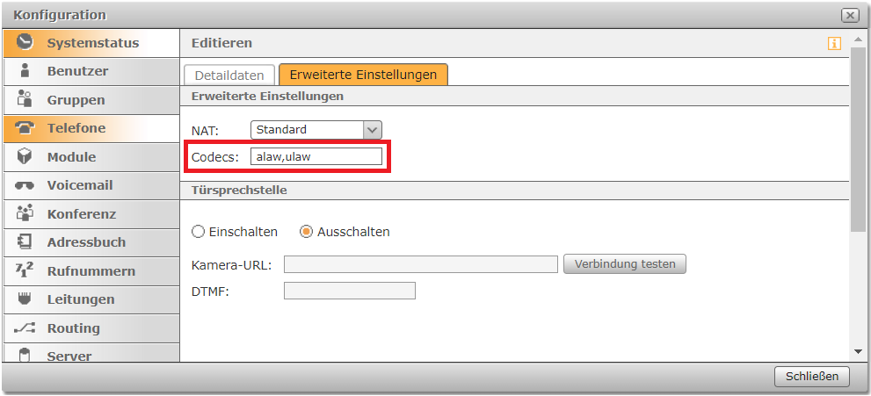
Task: Click the Module box icon
Action: point(25,156)
